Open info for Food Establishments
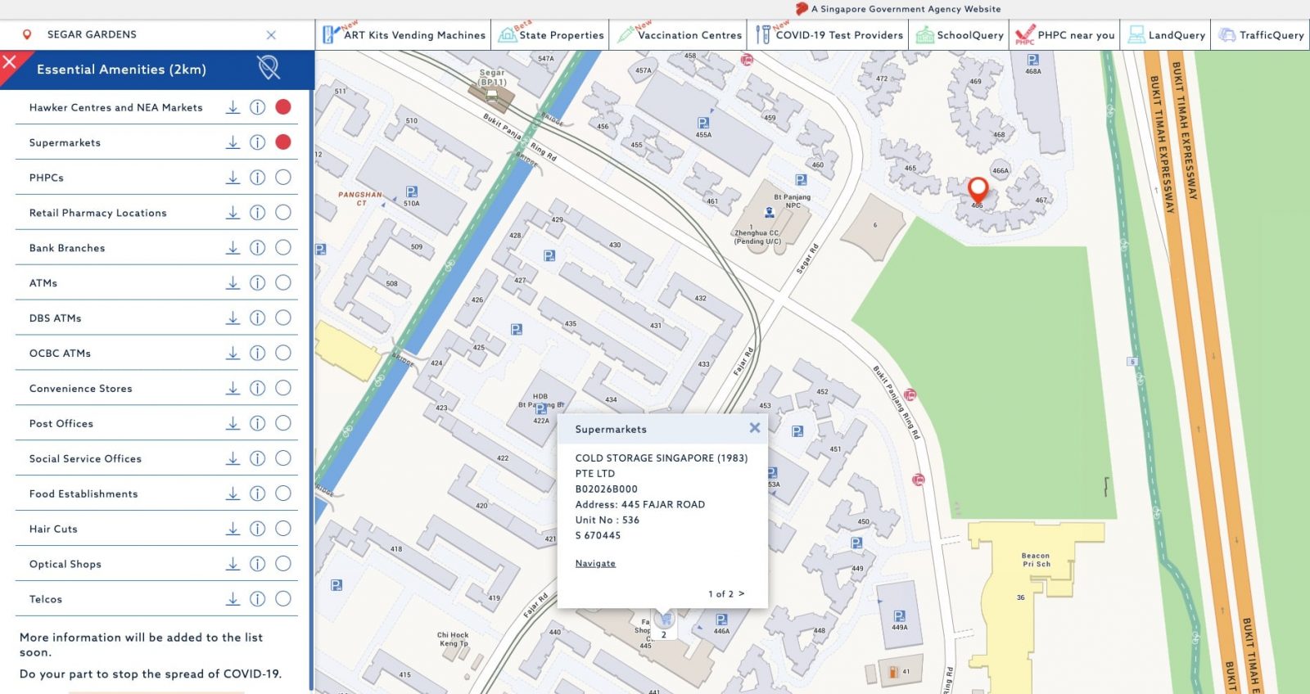This screenshot has width=1310, height=694. [257, 494]
